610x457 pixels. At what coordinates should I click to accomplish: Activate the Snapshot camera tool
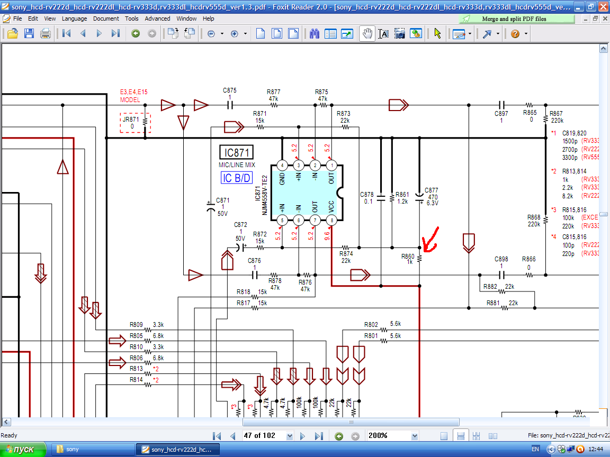pos(400,33)
